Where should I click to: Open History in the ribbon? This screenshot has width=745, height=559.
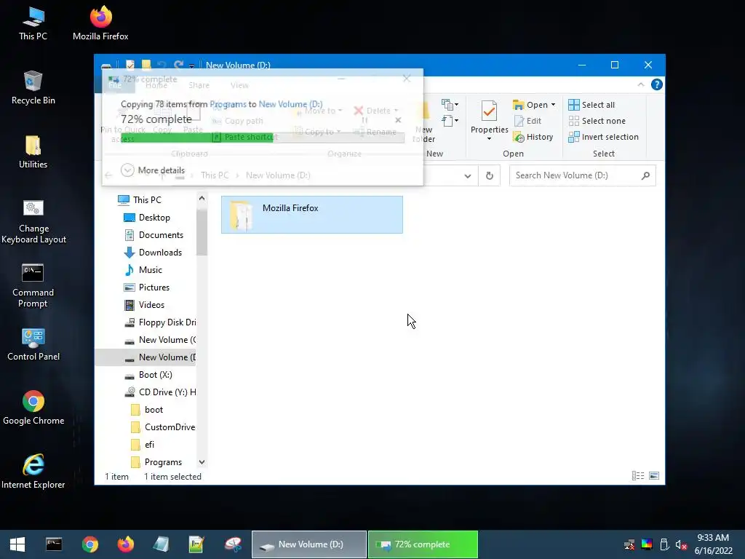[x=533, y=137]
